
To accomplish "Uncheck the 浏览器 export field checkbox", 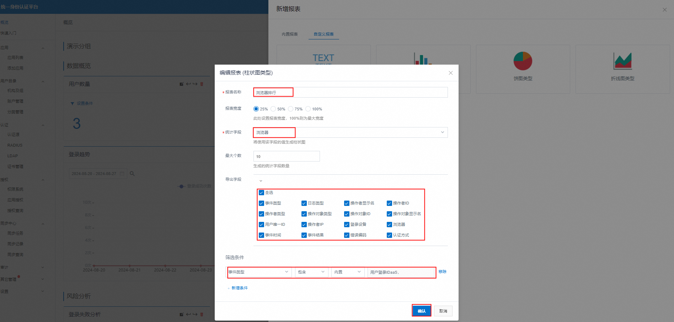I will [389, 225].
